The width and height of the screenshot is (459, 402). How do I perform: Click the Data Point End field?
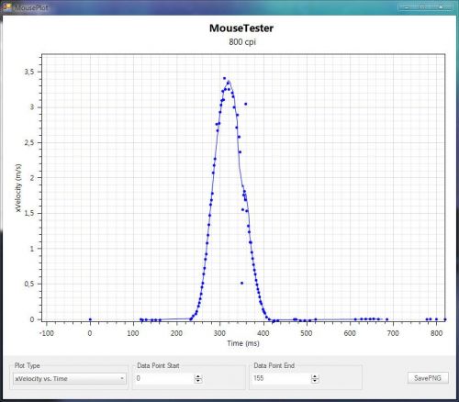pyautogui.click(x=282, y=378)
